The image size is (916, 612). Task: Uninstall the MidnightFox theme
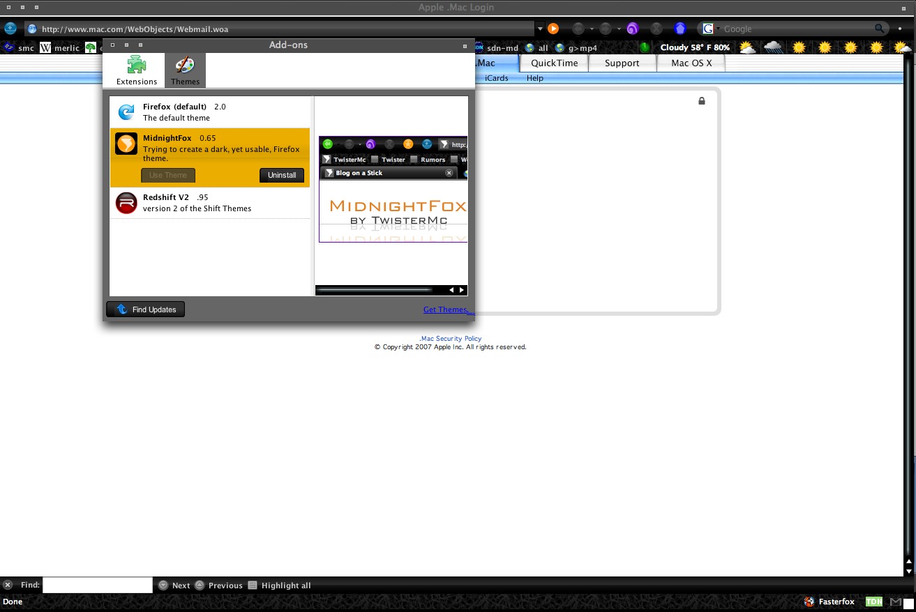click(282, 175)
